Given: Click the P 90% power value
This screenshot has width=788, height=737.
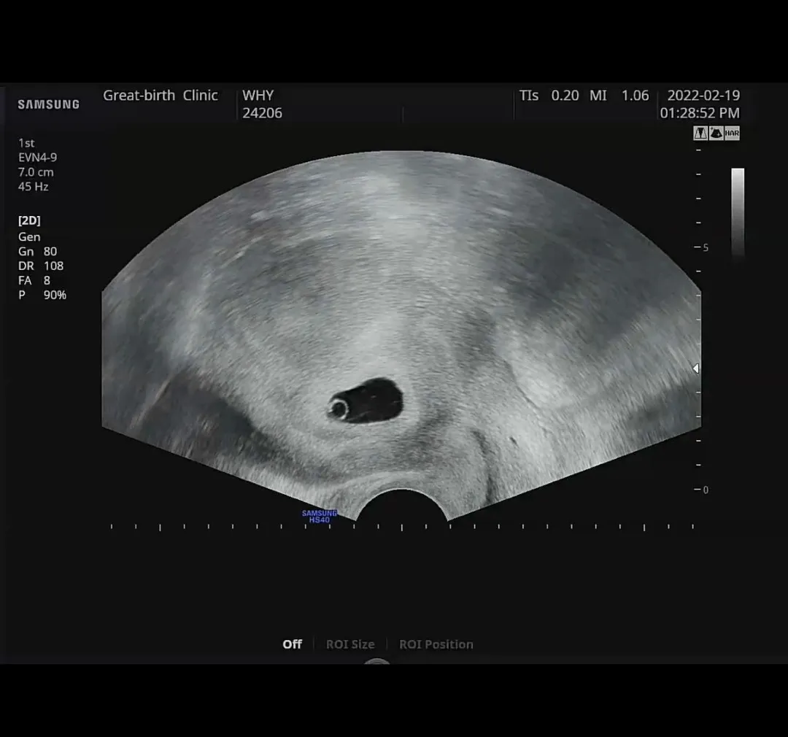Looking at the screenshot, I should 42,295.
